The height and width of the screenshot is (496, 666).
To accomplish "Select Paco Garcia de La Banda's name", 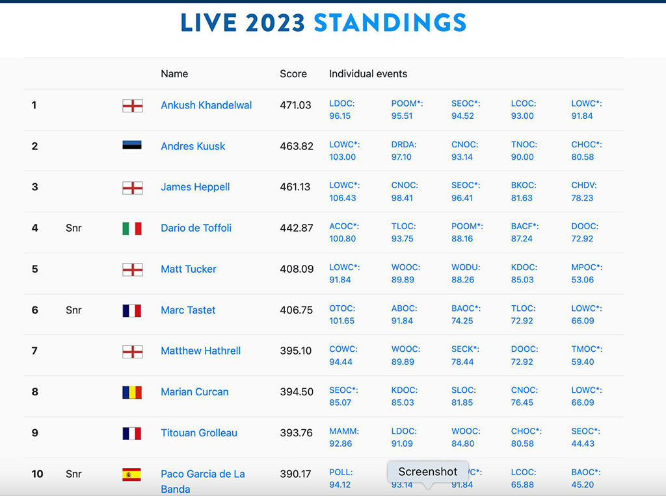I will (203, 481).
